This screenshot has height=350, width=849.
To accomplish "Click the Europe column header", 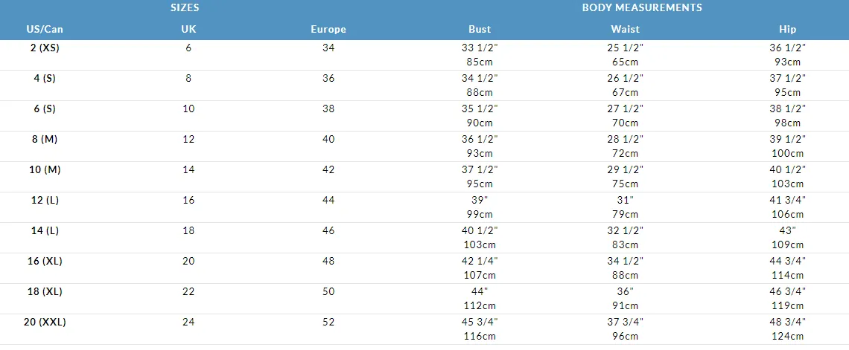I will pos(328,30).
